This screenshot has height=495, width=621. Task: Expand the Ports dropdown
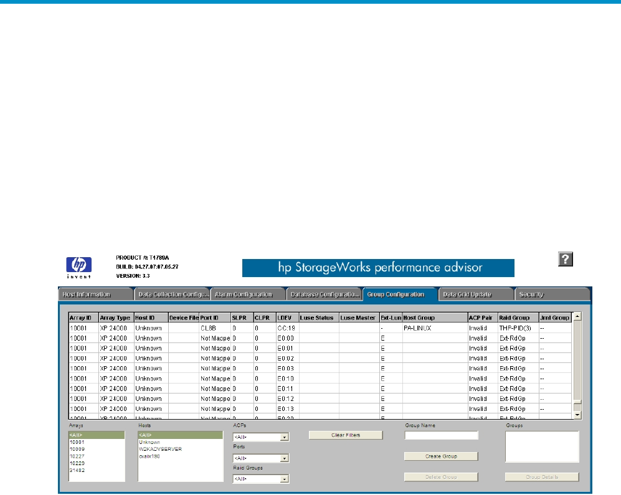284,458
